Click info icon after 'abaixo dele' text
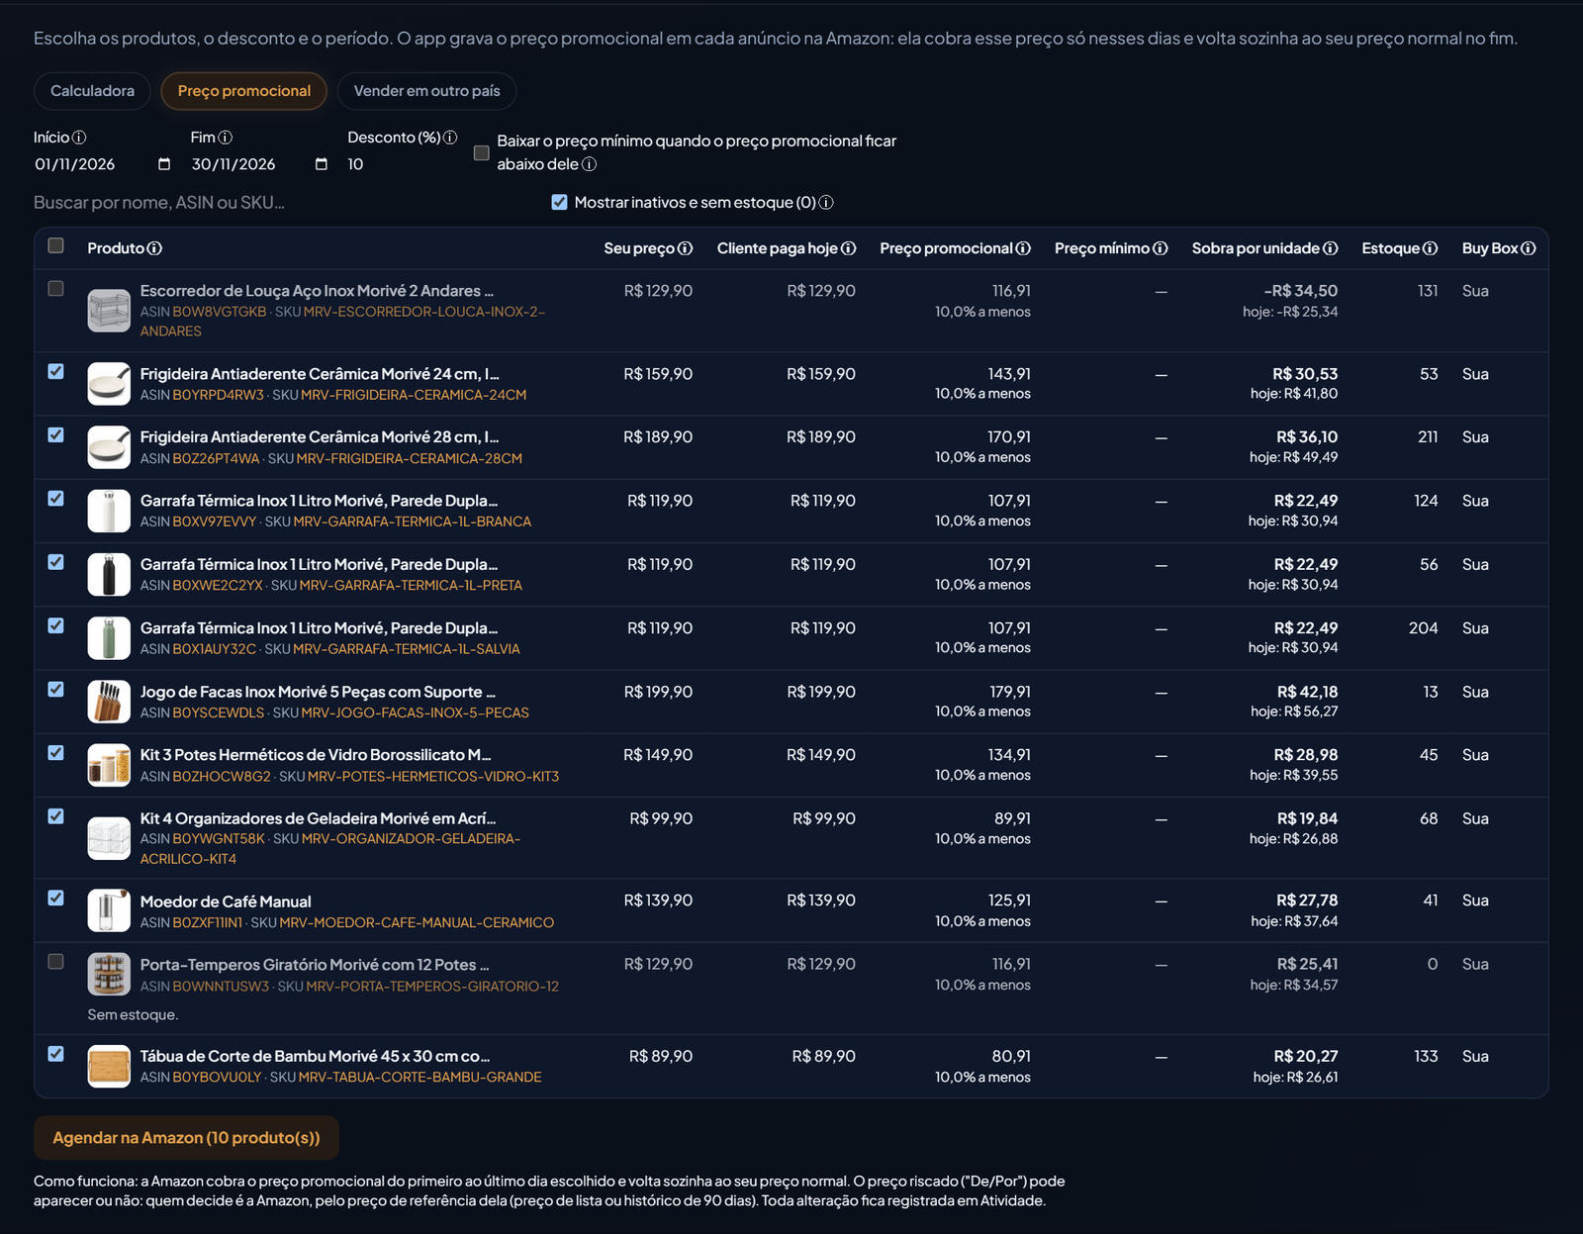 click(x=590, y=164)
